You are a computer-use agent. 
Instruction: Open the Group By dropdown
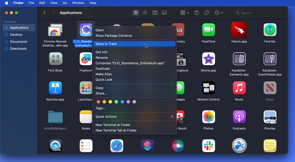[x=185, y=12]
